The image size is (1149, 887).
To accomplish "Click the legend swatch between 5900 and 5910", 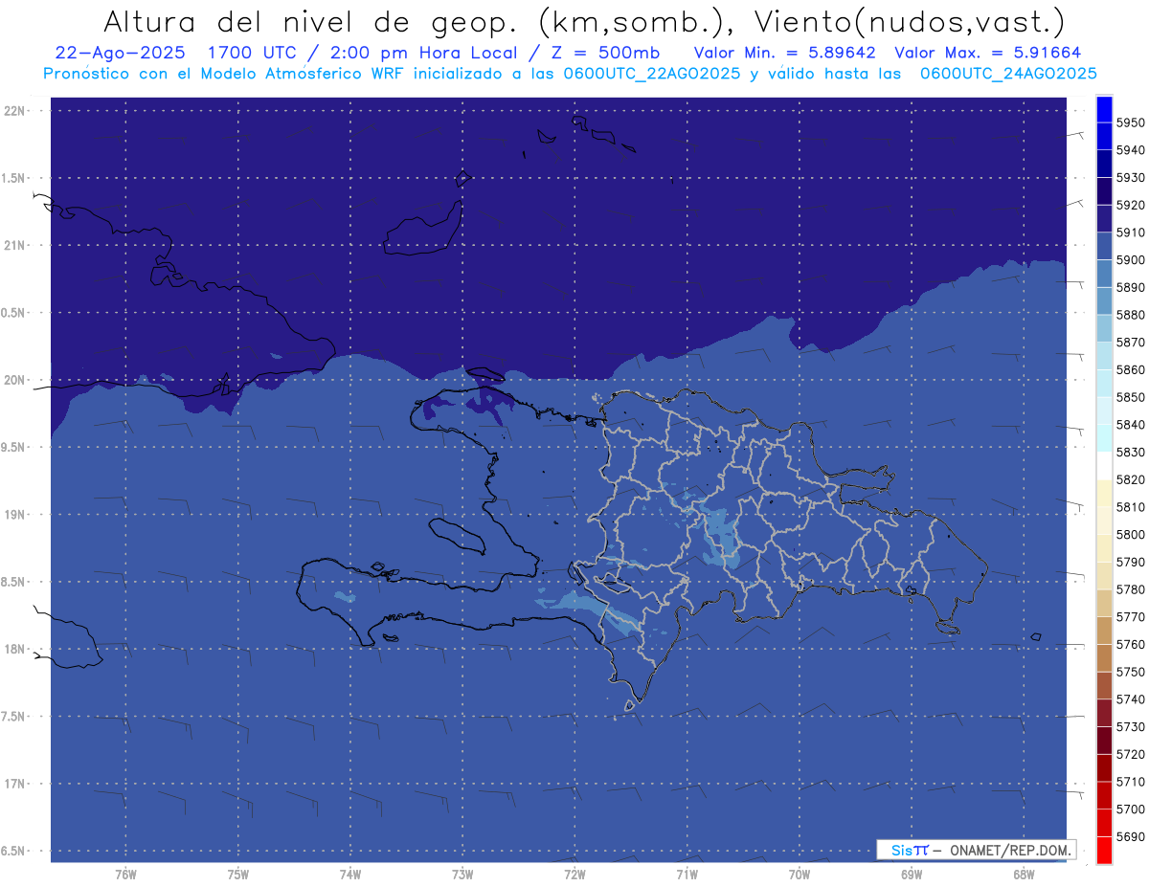I will [1104, 247].
